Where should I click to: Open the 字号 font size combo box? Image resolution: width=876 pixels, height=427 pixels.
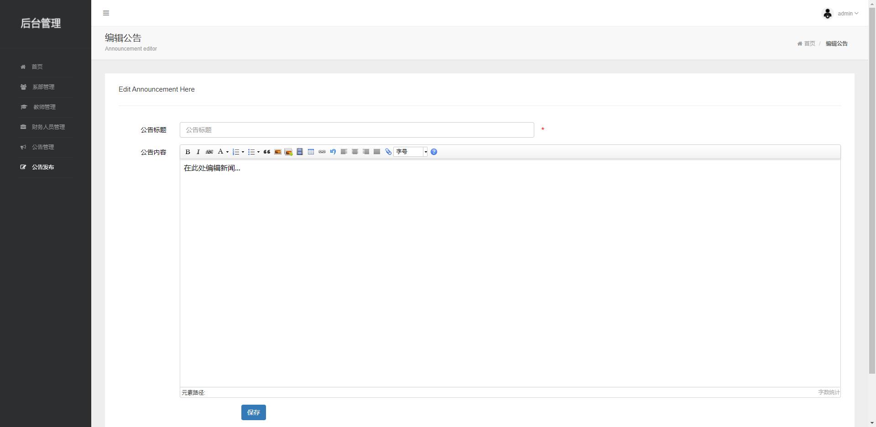point(411,152)
